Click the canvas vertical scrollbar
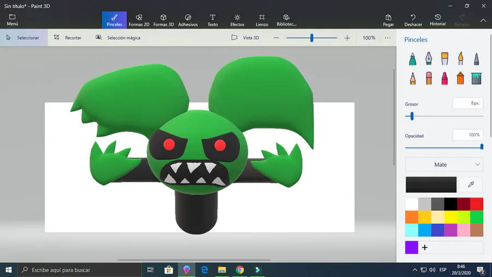The image size is (492, 277). pyautogui.click(x=394, y=117)
